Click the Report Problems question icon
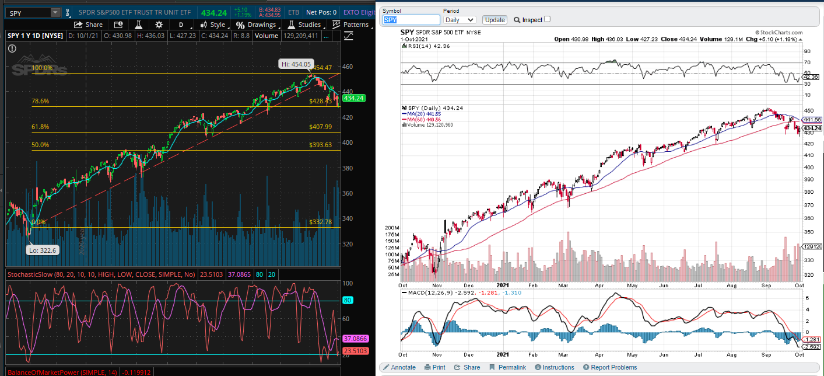824x376 pixels. (x=586, y=367)
